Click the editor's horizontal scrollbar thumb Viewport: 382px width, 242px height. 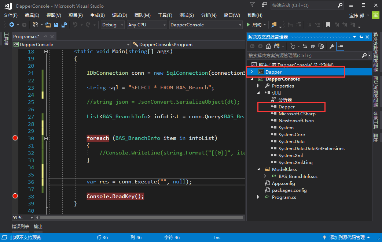(x=142, y=218)
